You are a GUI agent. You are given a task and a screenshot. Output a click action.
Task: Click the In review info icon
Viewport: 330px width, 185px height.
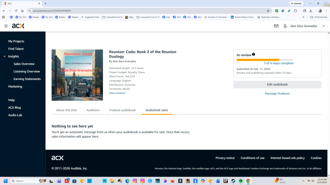254,55
